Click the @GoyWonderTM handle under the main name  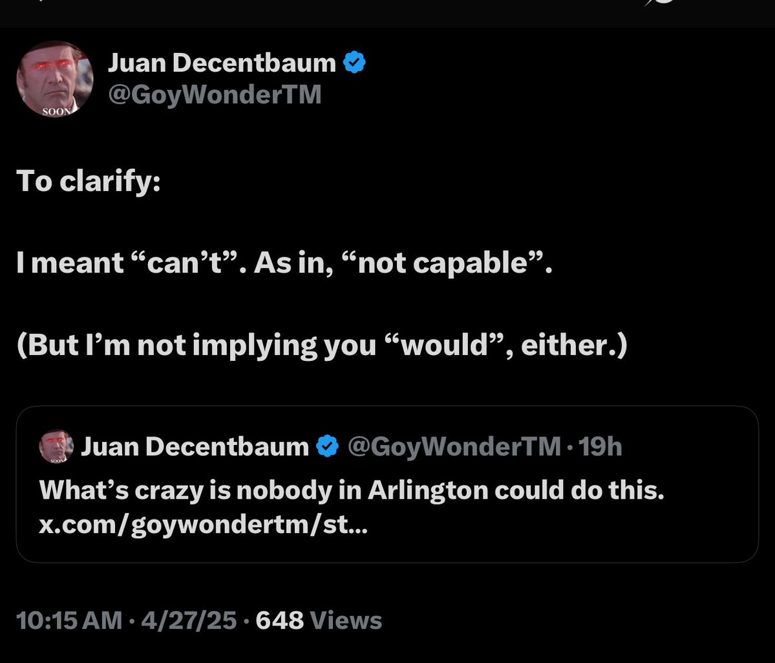click(x=214, y=95)
